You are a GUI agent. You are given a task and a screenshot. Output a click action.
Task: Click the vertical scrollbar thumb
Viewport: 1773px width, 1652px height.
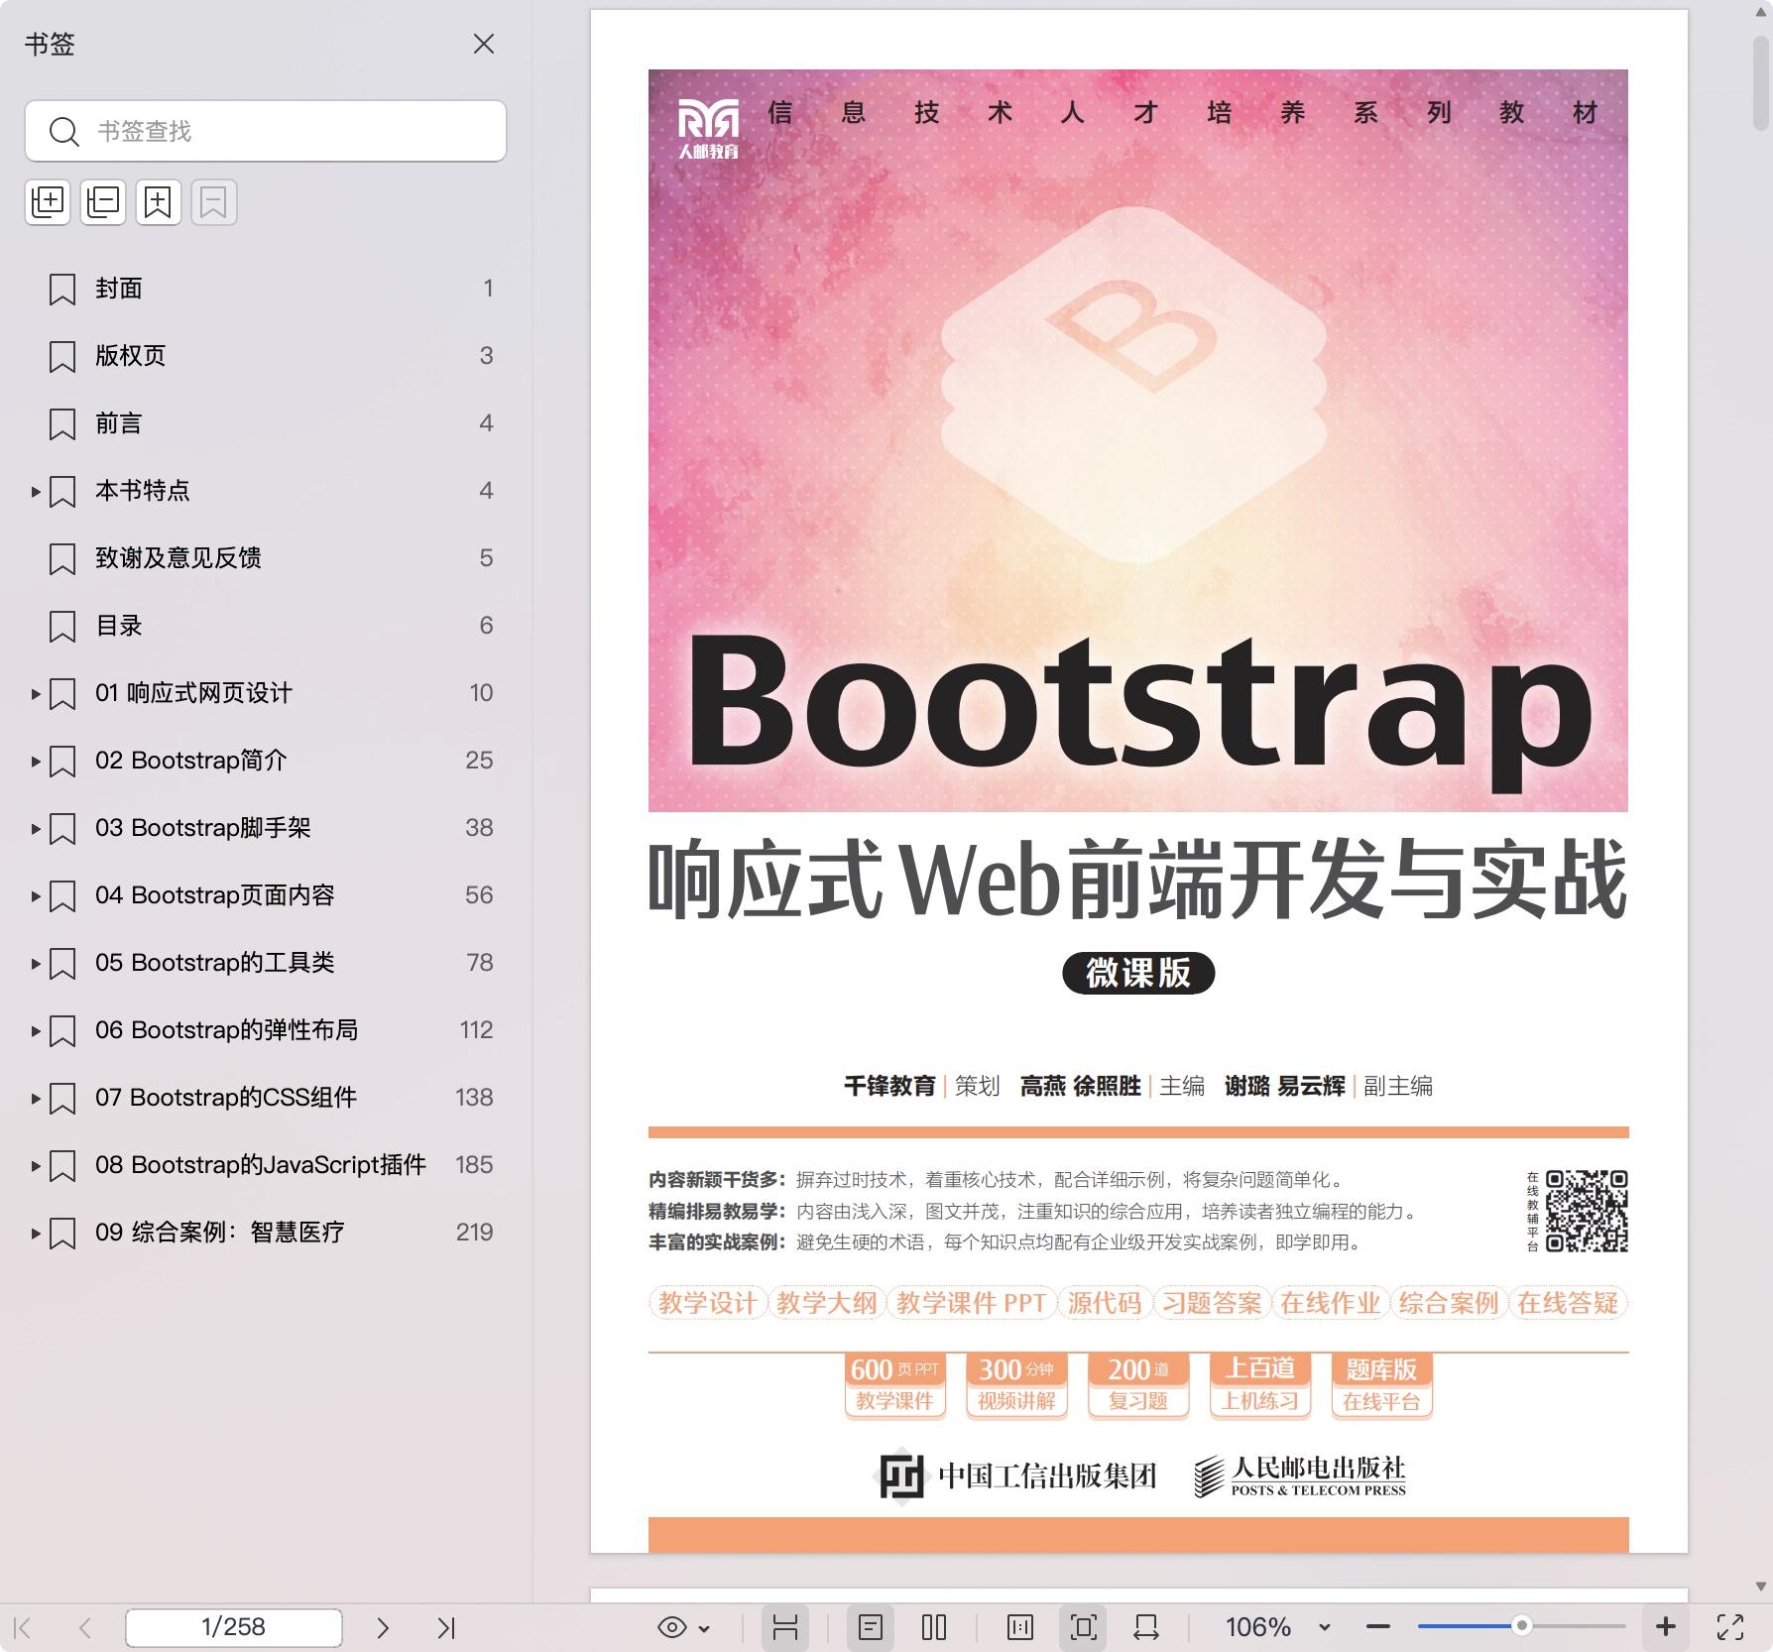pos(1761,84)
